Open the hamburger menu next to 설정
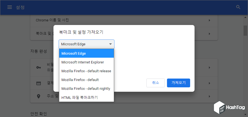248x117 pixels. click(10, 7)
